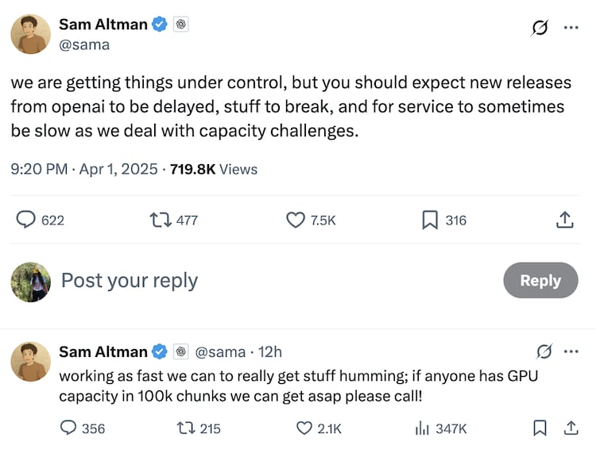Open replies on the main post
The height and width of the screenshot is (449, 596).
(26, 220)
